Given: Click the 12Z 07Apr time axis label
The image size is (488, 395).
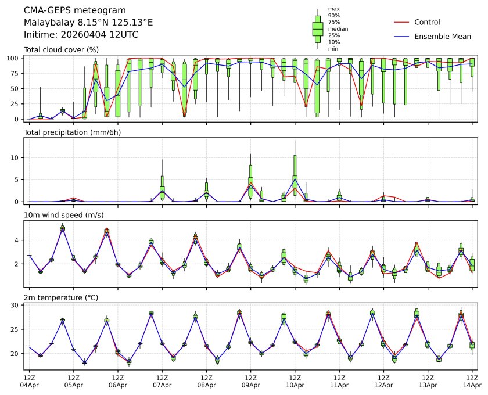Looking at the screenshot, I should 162,381.
